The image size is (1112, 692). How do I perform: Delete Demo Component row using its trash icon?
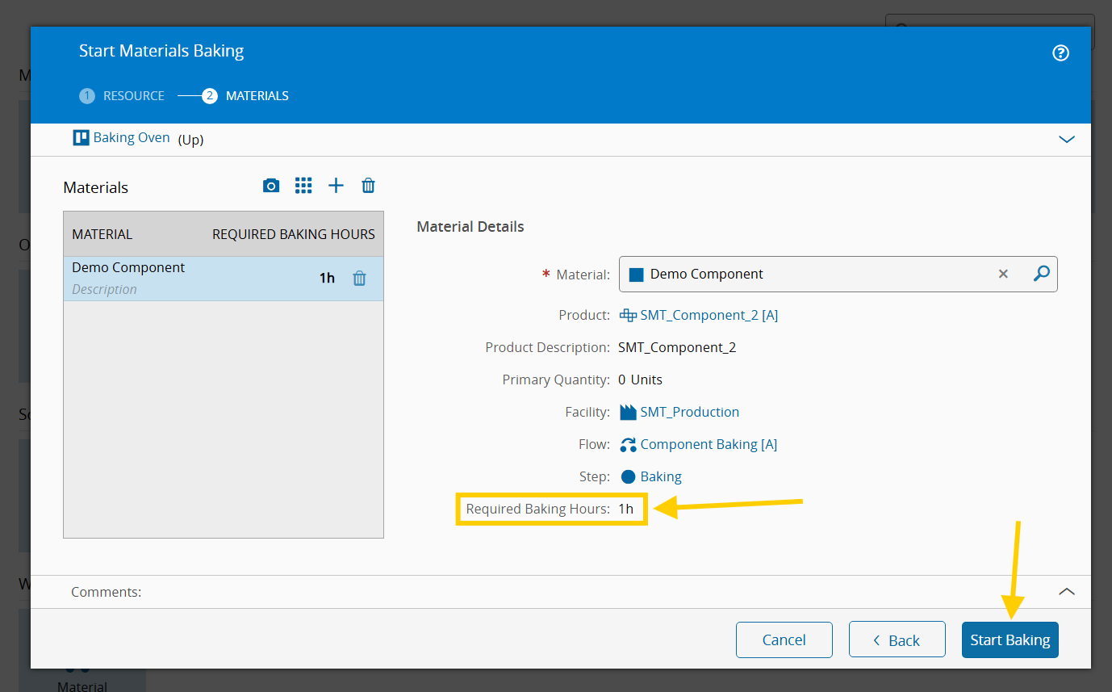(x=360, y=279)
